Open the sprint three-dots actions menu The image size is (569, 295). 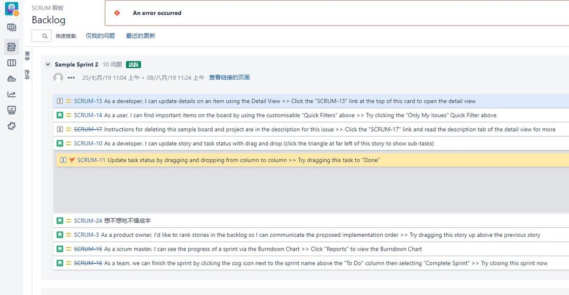pos(71,77)
